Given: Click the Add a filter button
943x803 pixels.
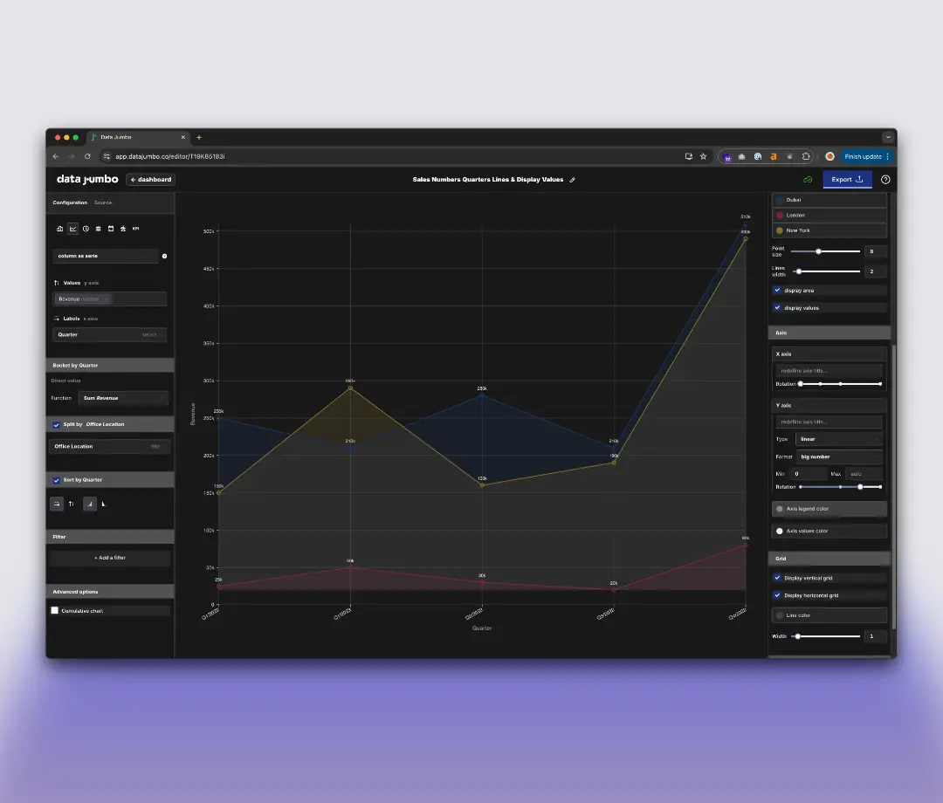Looking at the screenshot, I should pyautogui.click(x=110, y=558).
